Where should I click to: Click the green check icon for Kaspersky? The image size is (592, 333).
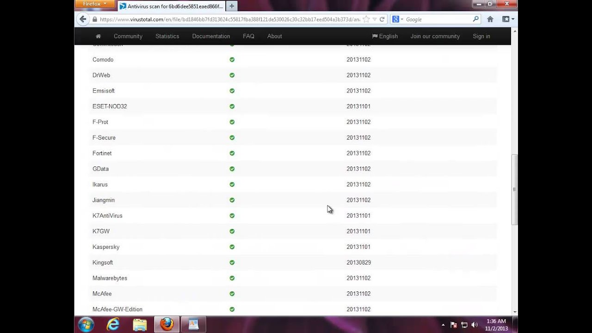point(232,247)
